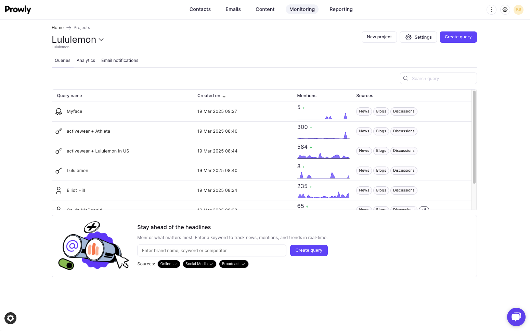View activewear + Athleta mentions chart

pos(323,135)
